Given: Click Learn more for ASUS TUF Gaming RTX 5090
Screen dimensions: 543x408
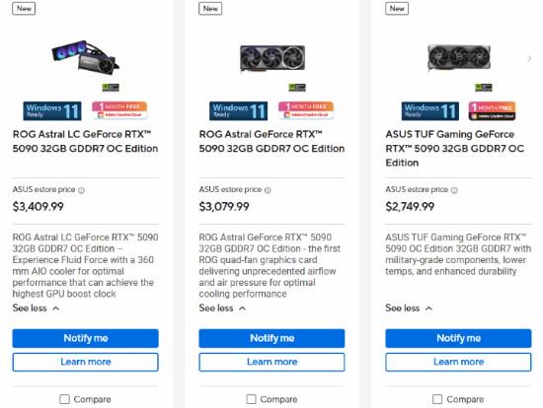Looking at the screenshot, I should (458, 362).
